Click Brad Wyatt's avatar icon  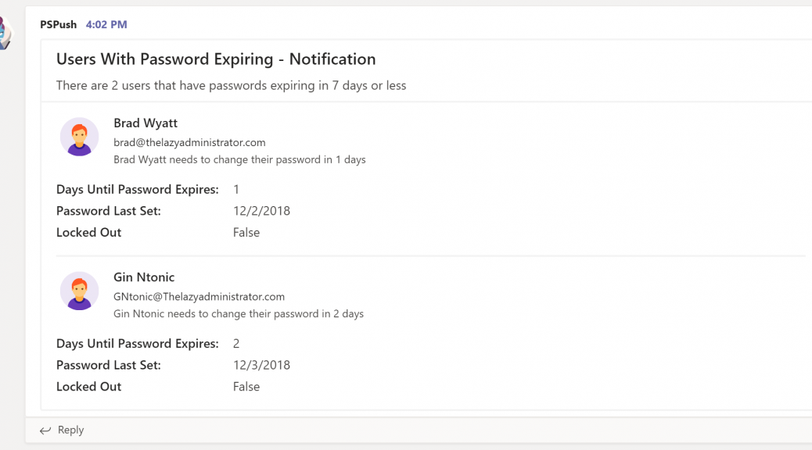click(79, 137)
